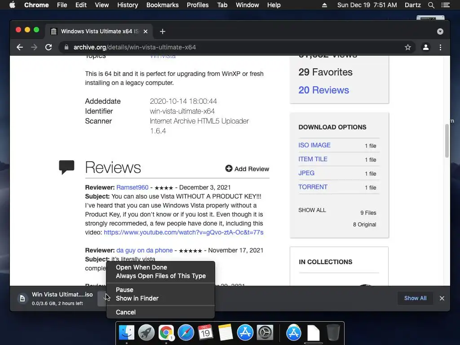
Task: Launch Launchpad from the Dock
Action: pos(146,333)
